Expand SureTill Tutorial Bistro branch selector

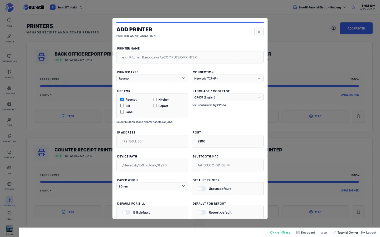point(319,7)
